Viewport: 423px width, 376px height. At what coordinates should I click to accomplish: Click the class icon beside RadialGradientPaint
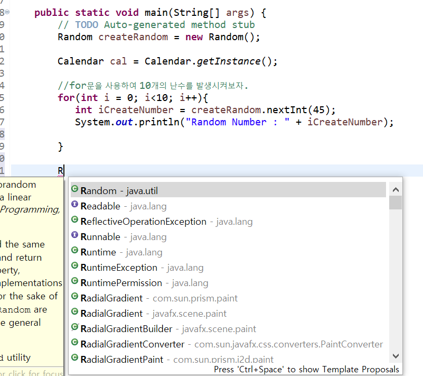(x=75, y=359)
